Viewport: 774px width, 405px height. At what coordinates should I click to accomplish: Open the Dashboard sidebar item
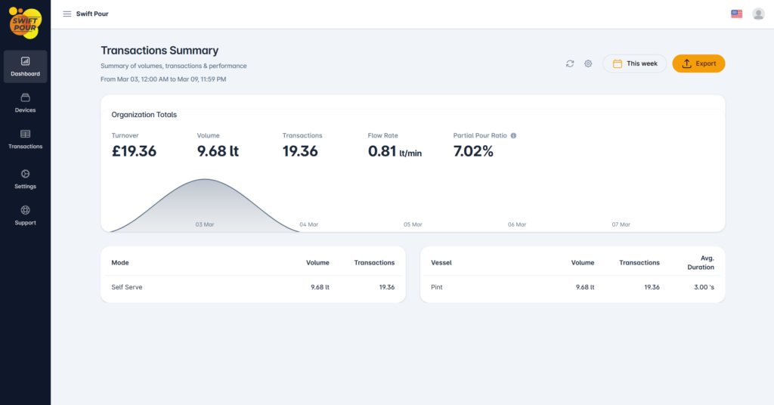25,66
